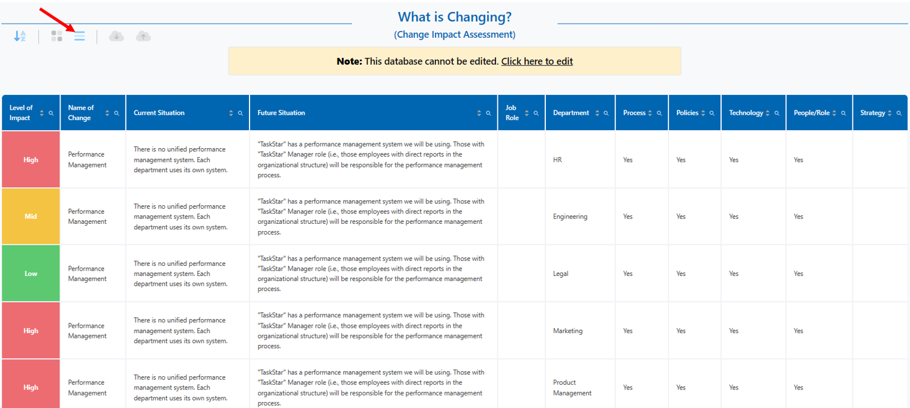Select the list view icon
Image resolution: width=910 pixels, height=408 pixels.
80,36
